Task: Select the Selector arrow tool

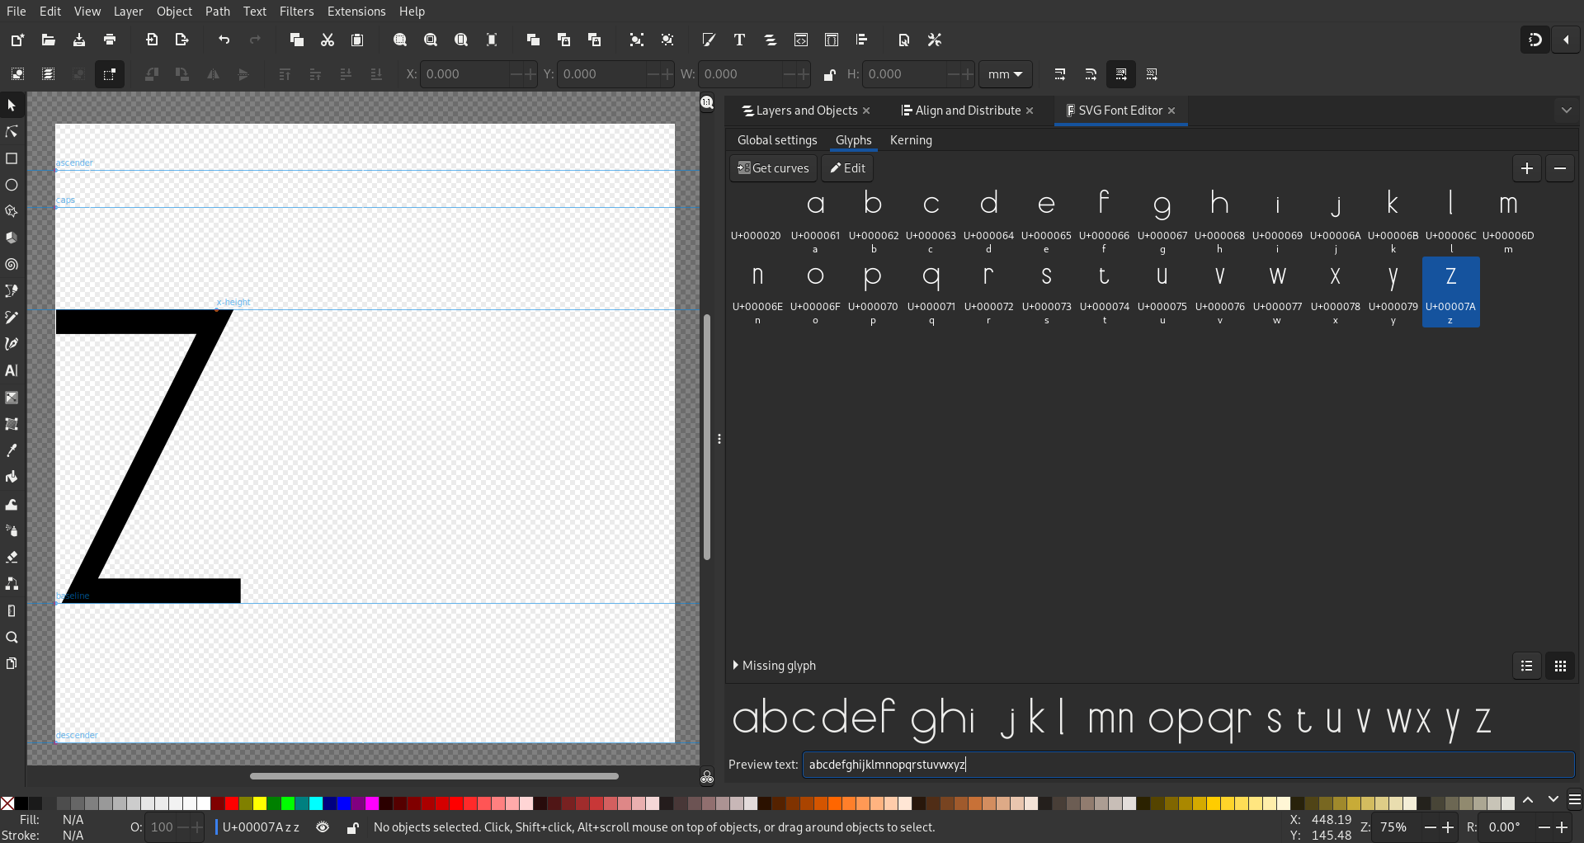Action: pos(12,106)
